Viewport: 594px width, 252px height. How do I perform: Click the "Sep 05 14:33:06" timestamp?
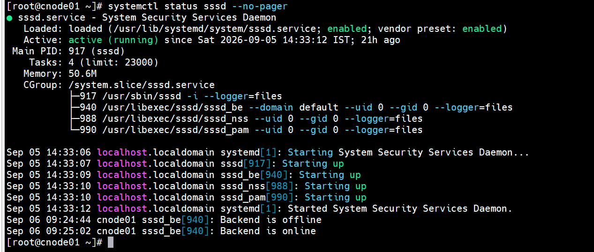pyautogui.click(x=49, y=152)
